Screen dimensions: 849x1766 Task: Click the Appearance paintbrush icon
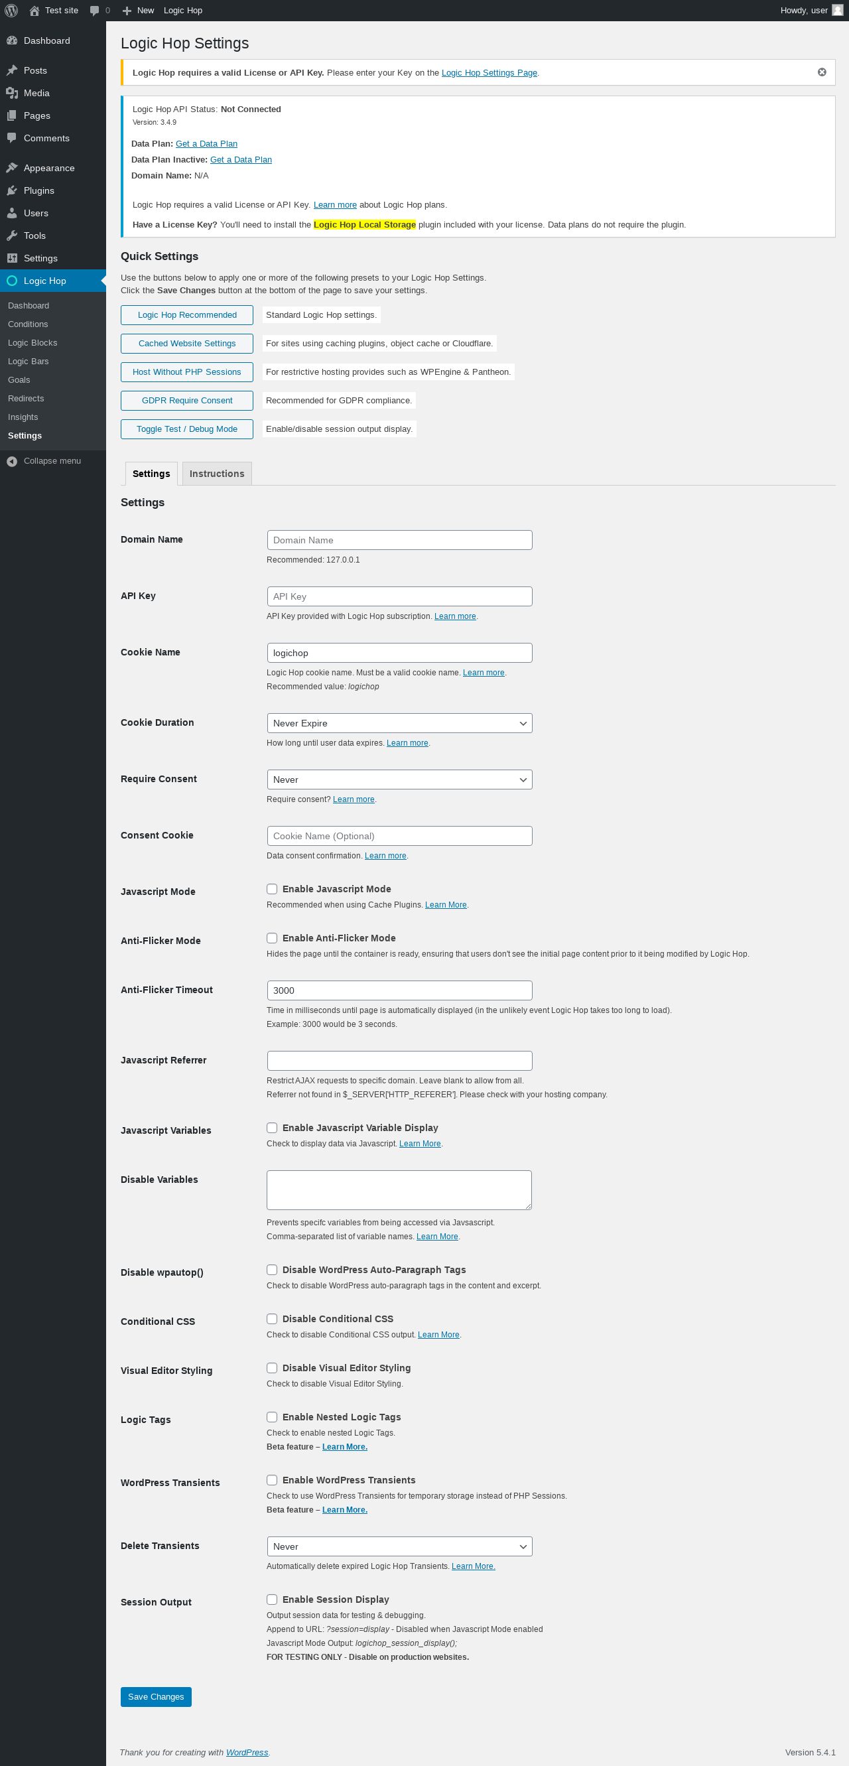[12, 168]
